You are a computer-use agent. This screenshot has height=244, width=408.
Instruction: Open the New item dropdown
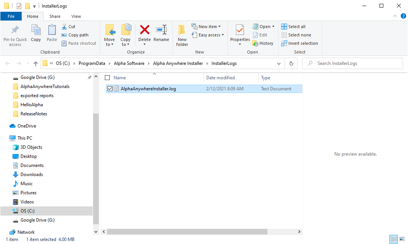coord(219,27)
